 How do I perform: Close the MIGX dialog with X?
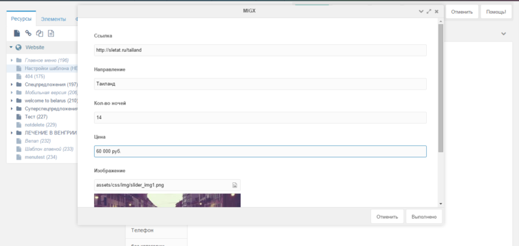click(x=437, y=11)
